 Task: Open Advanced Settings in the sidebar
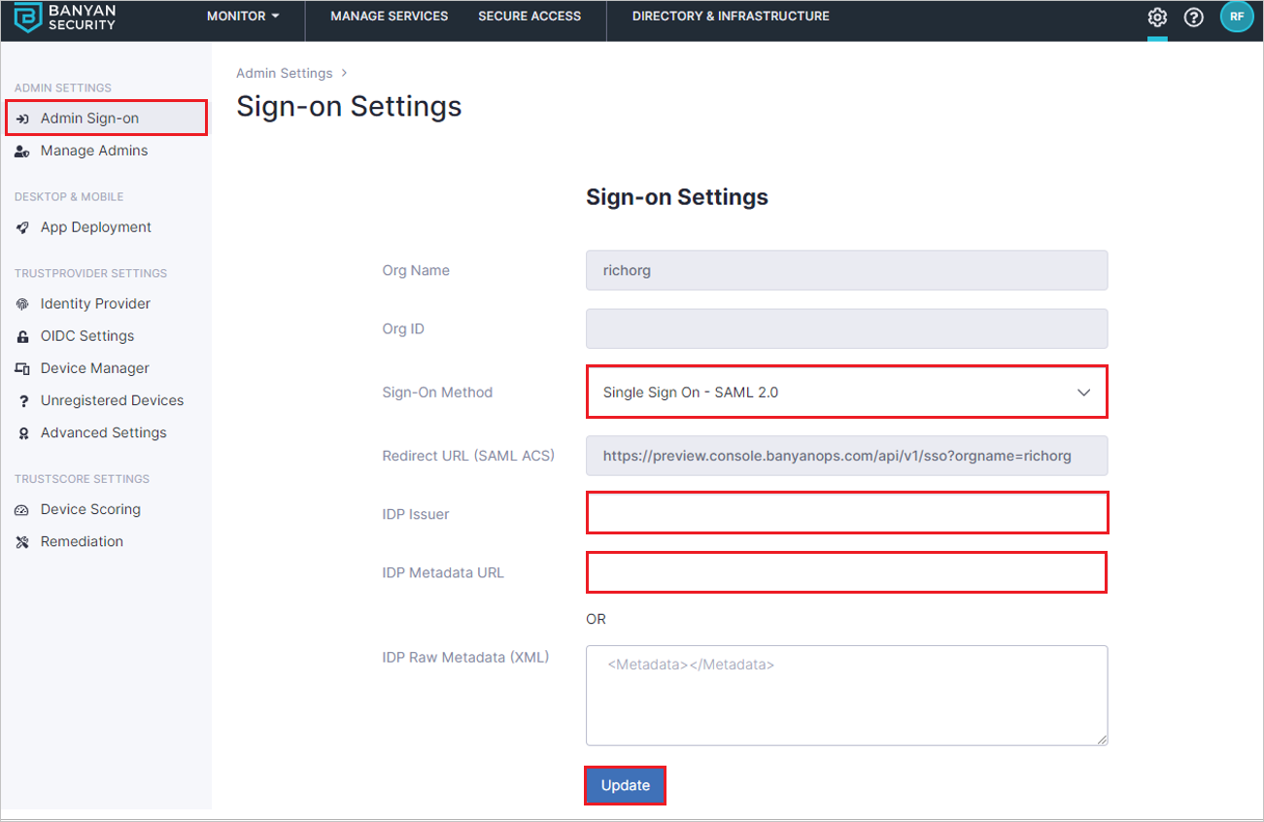coord(103,432)
